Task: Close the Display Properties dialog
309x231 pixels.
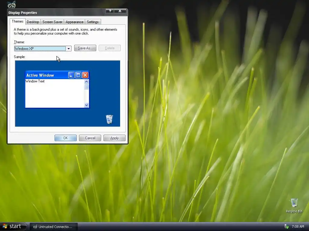Action: point(120,11)
